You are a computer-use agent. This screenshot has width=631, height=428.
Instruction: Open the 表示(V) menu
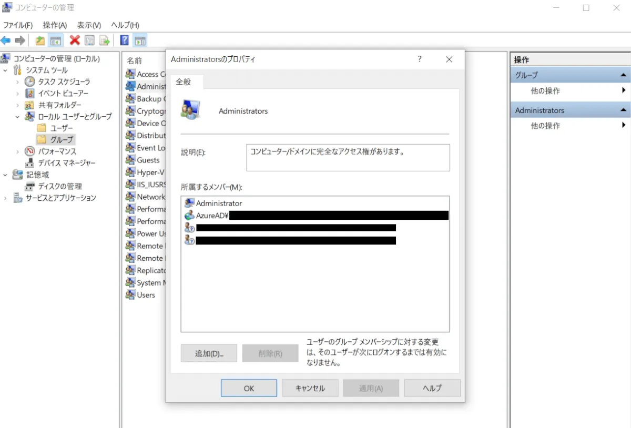pyautogui.click(x=89, y=25)
